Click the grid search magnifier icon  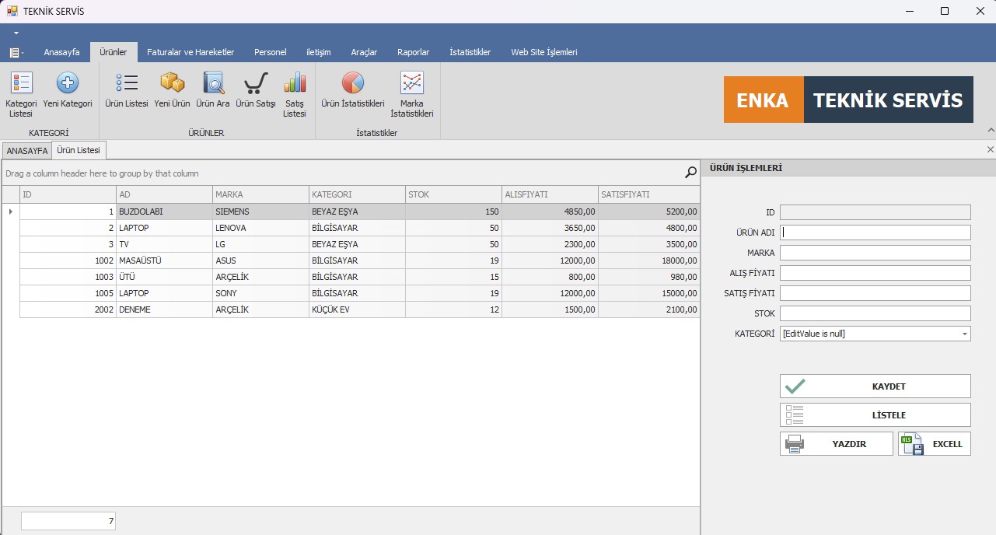tap(690, 173)
